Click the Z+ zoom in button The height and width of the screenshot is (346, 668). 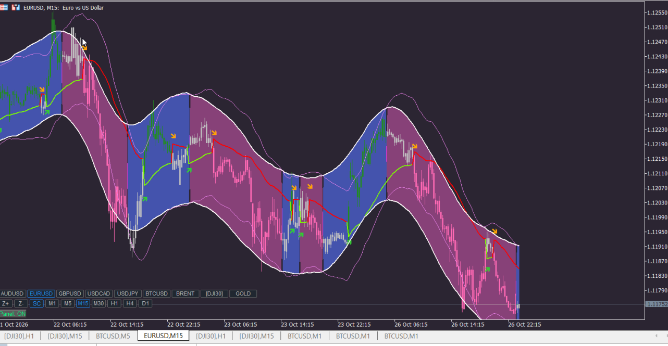[6, 303]
